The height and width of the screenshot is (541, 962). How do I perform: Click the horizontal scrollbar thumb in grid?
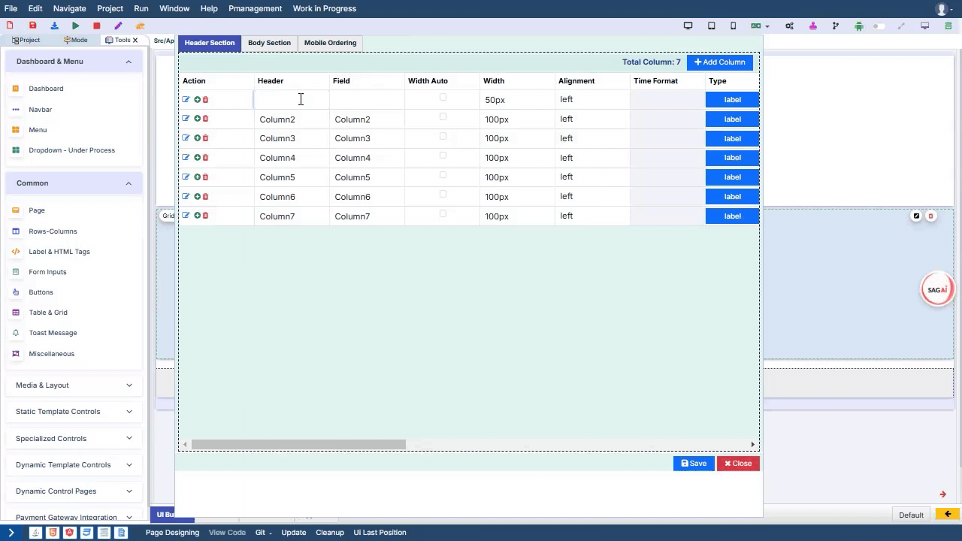tap(298, 444)
